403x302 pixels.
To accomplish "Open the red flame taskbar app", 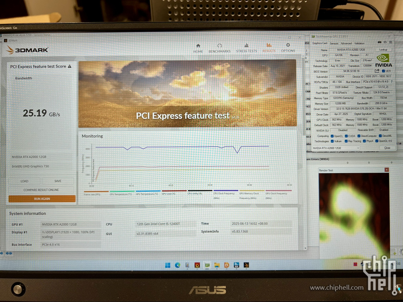I will (197, 265).
